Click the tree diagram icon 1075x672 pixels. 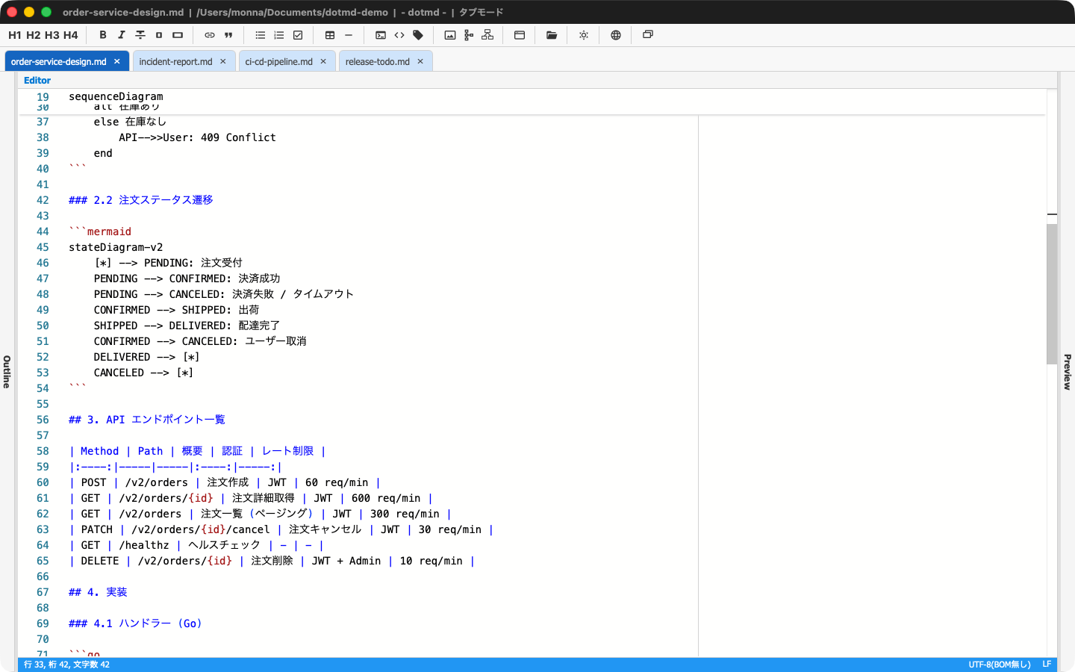click(x=469, y=35)
